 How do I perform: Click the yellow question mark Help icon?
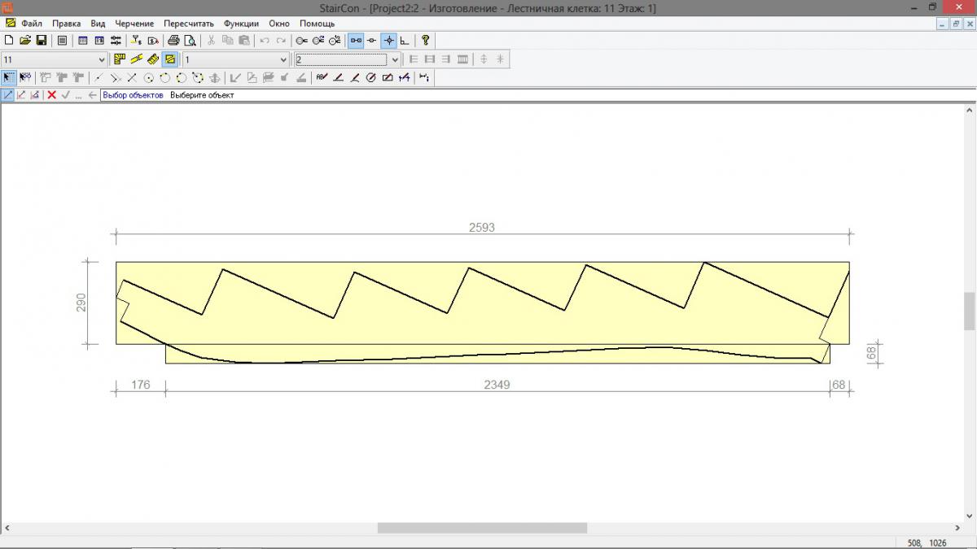coord(425,40)
